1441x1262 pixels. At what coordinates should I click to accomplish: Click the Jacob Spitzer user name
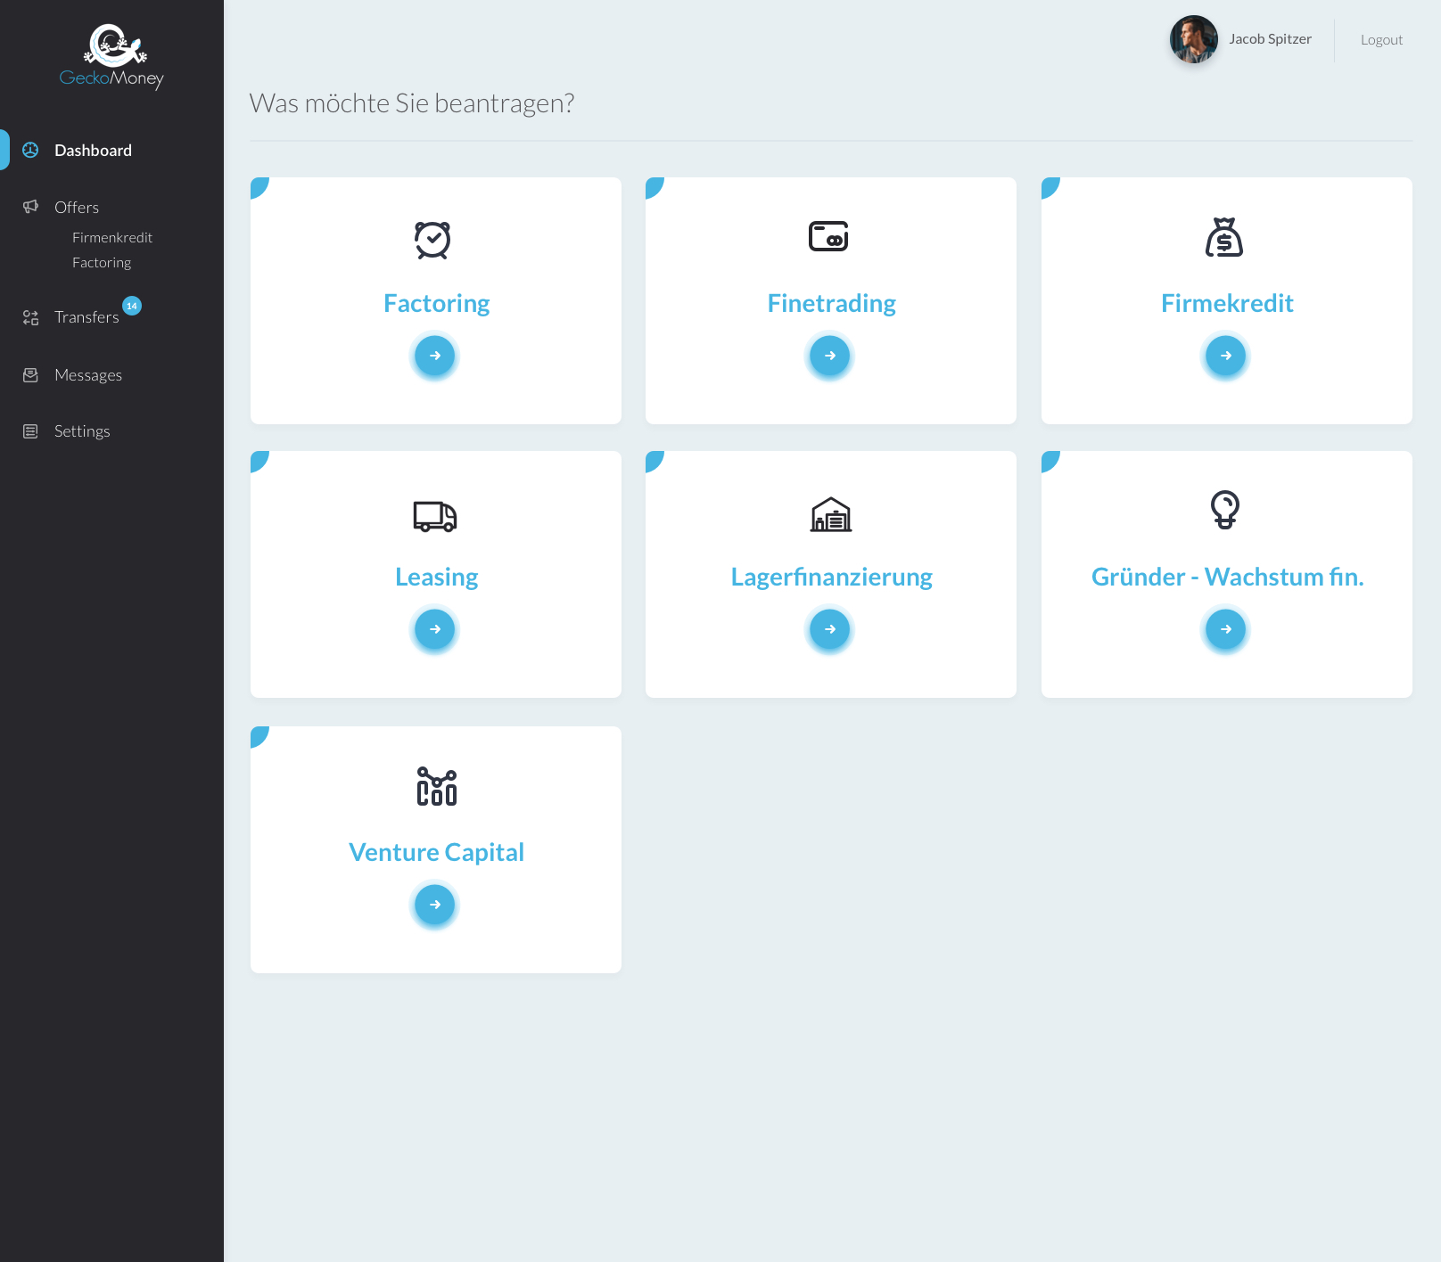pyautogui.click(x=1270, y=39)
